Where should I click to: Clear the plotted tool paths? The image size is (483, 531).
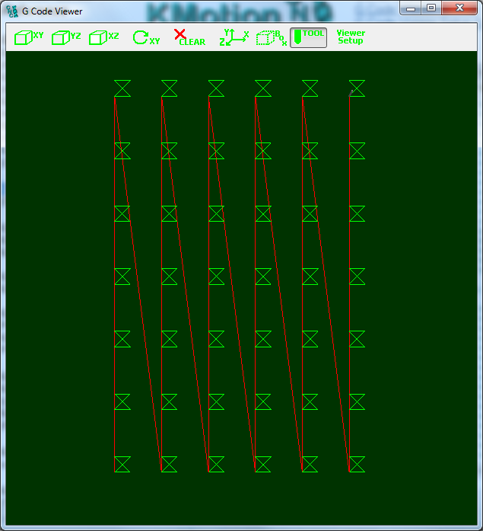189,37
